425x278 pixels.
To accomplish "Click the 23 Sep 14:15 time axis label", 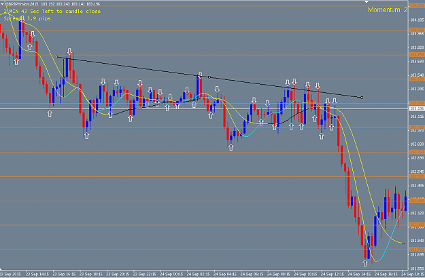I will coord(37,274).
